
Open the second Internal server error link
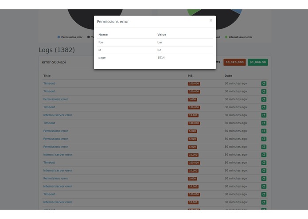[x=58, y=155]
